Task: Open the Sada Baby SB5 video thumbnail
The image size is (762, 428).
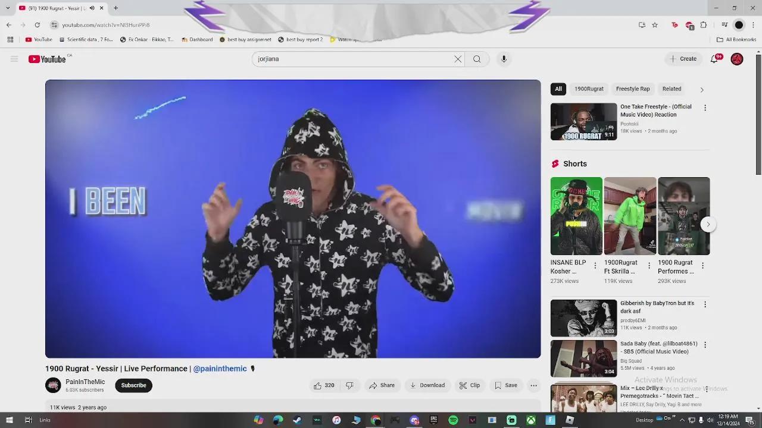Action: coord(583,358)
